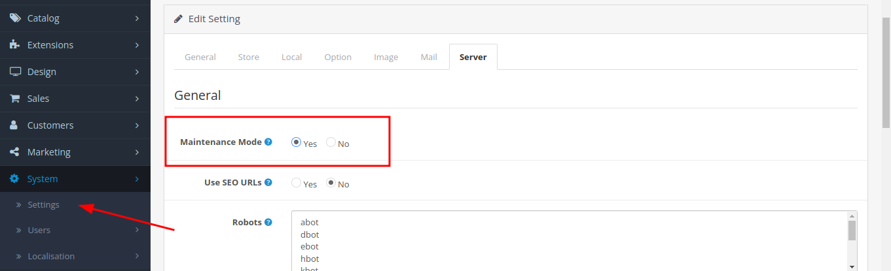Click inside the Robots text area
Viewport: 891px width, 271px height.
(574, 240)
